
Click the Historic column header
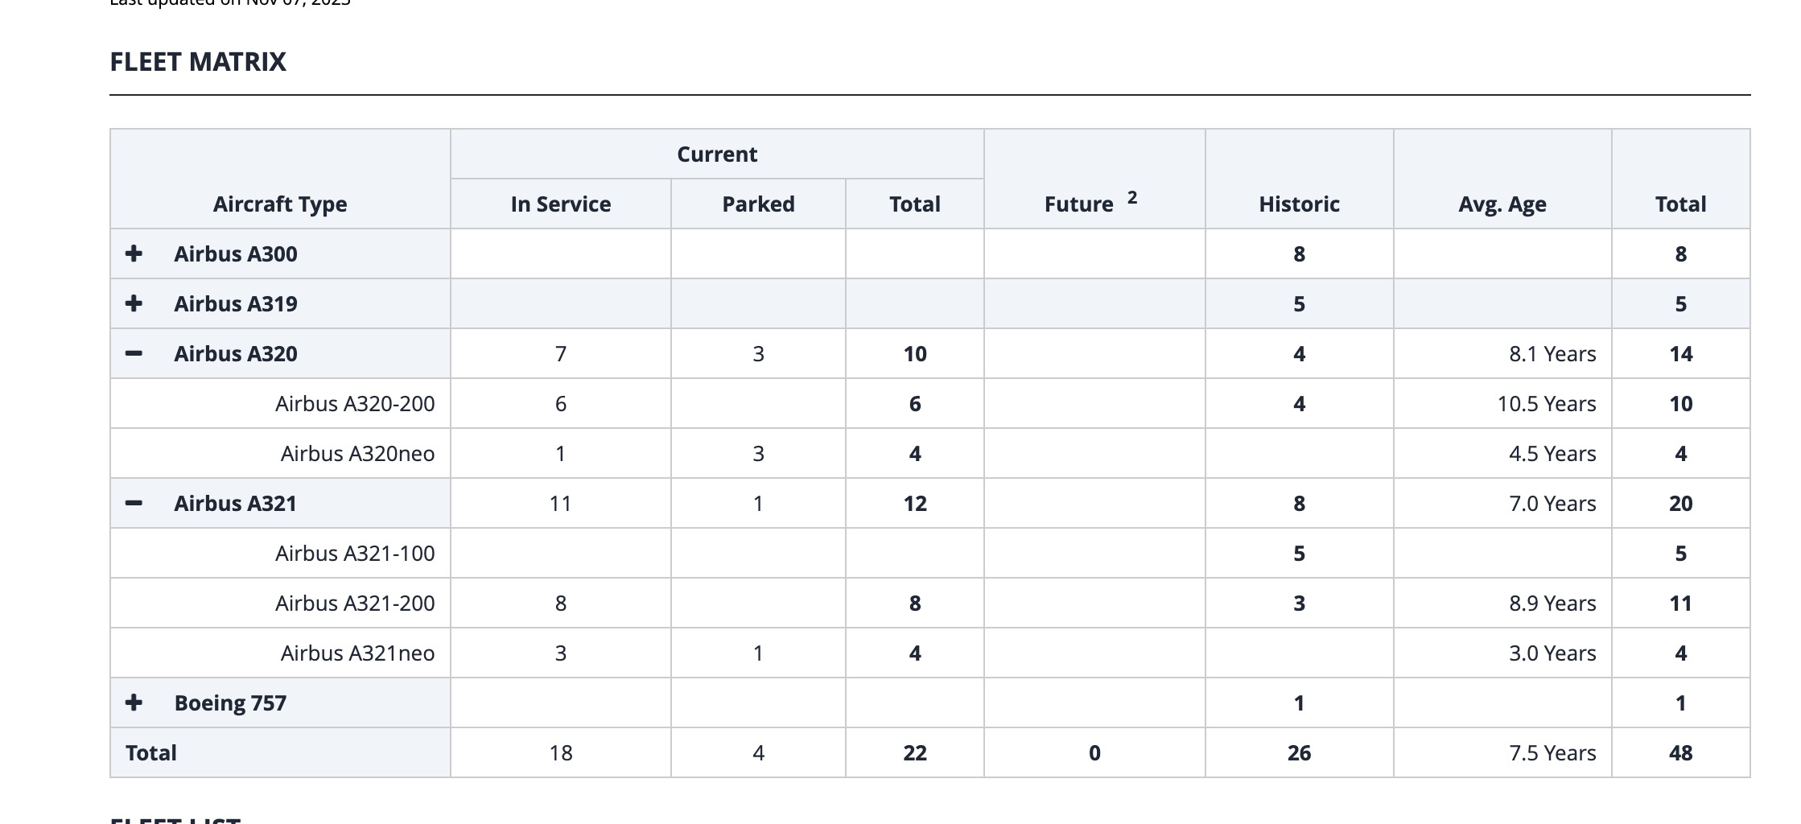(1299, 204)
